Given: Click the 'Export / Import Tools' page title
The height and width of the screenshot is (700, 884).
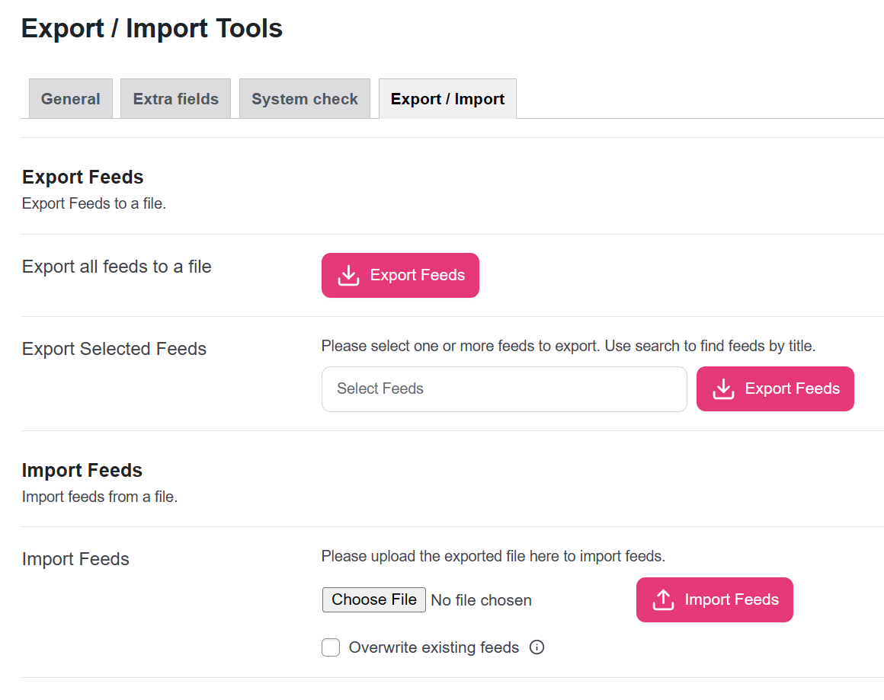Looking at the screenshot, I should click(x=152, y=28).
